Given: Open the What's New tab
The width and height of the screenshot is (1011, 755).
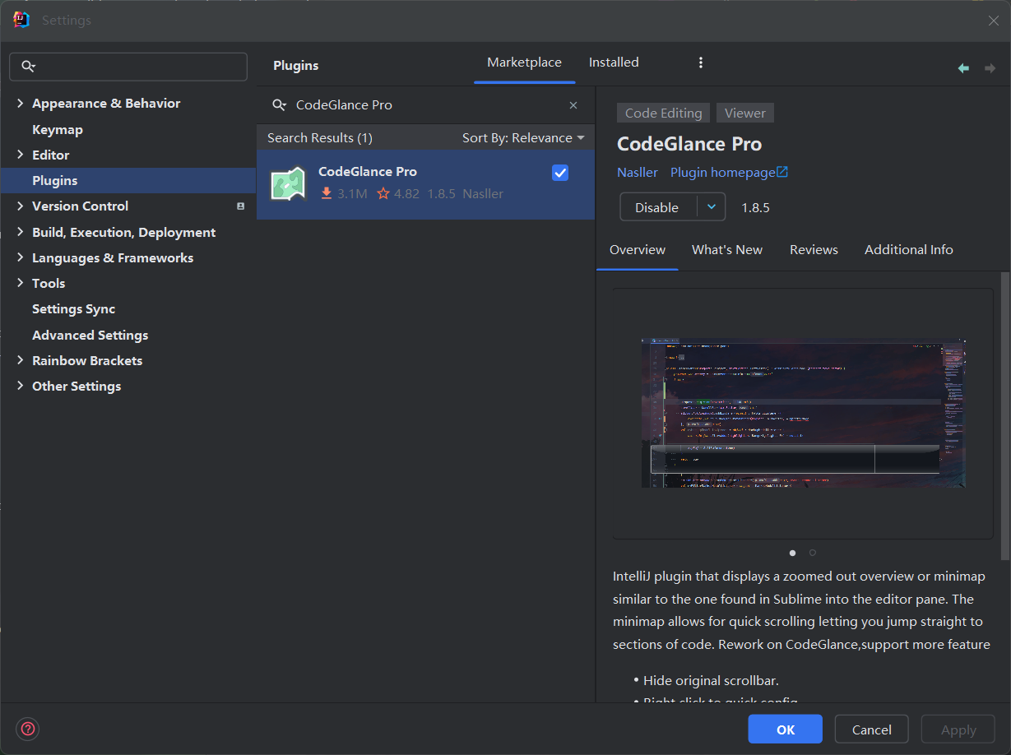Looking at the screenshot, I should [x=727, y=250].
